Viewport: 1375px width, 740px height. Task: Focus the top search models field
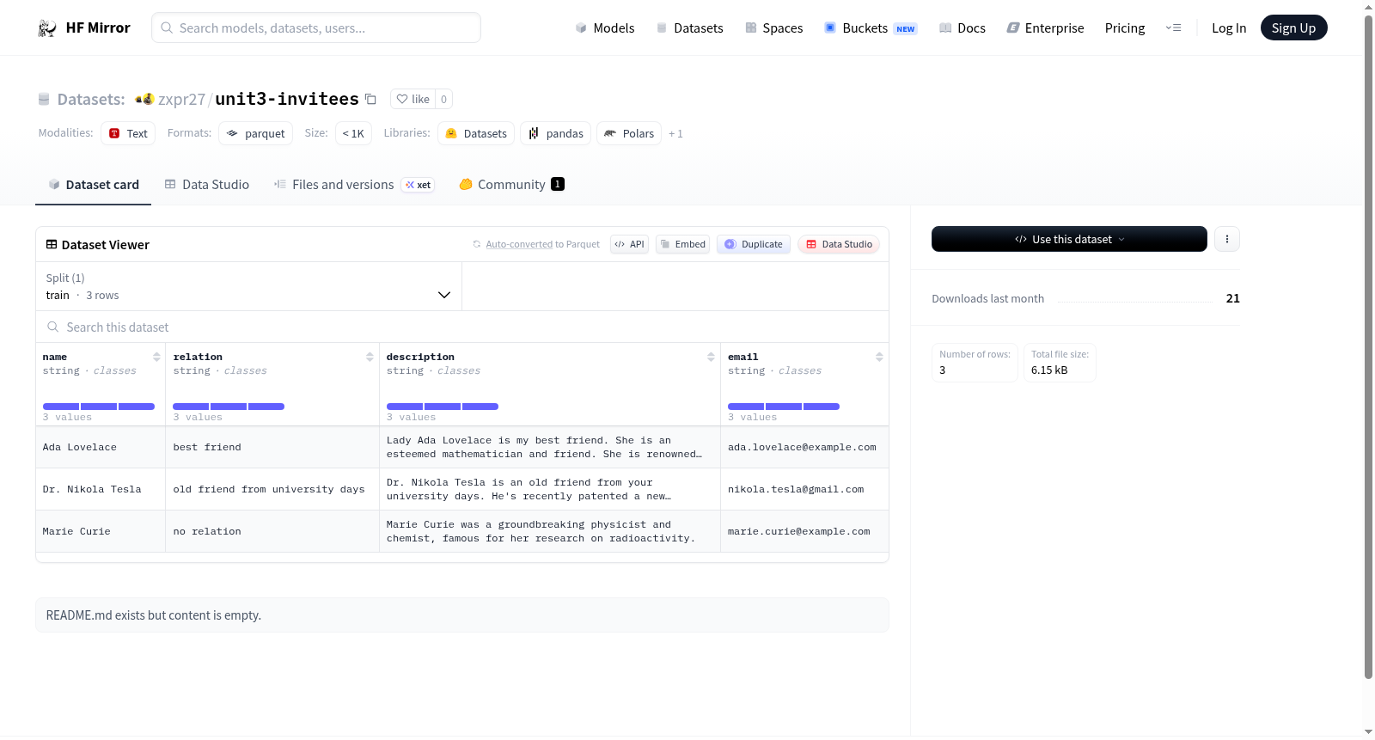pos(316,28)
